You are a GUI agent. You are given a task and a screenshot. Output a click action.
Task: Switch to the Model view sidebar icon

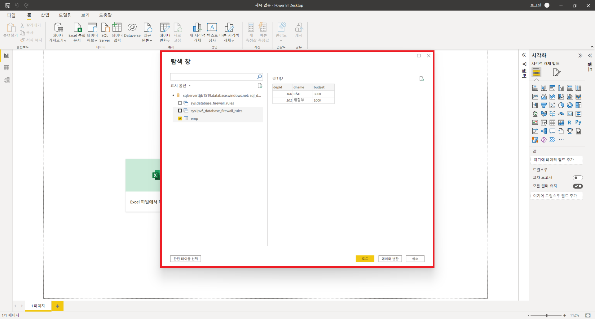point(7,80)
